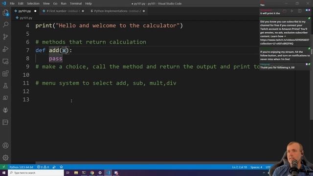Click the '# make a choice' comment line
Screen dimensions: 313x176
[148, 66]
